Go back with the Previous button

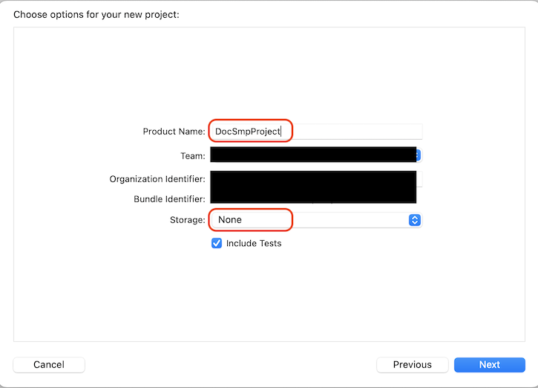412,365
